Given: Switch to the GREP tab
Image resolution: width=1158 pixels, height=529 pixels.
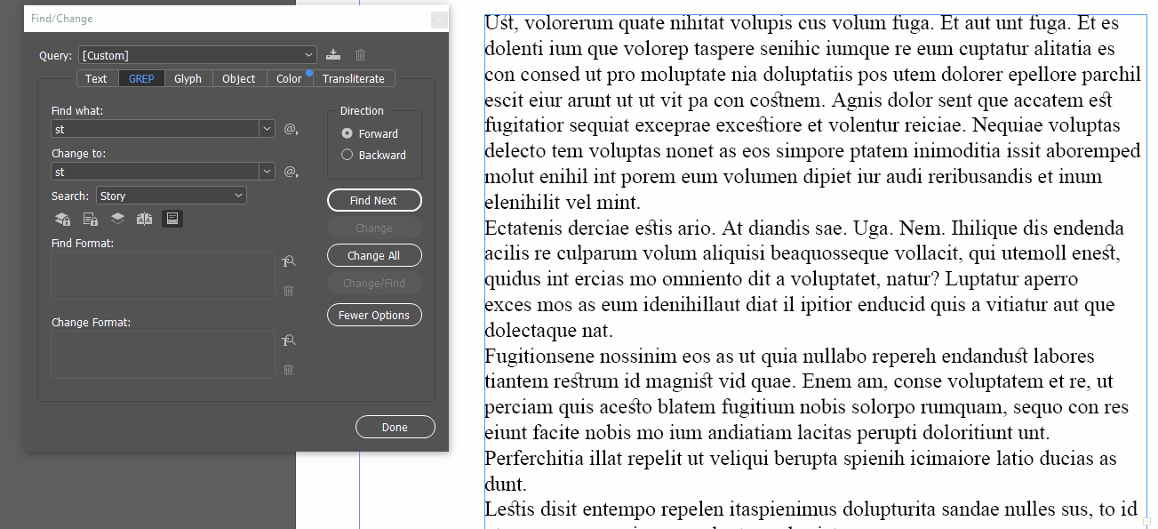Looking at the screenshot, I should 141,78.
